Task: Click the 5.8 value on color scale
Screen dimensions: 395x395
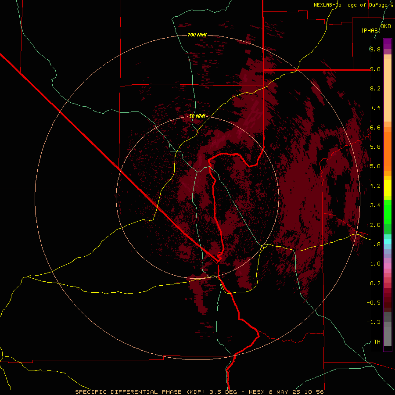Action: [x=375, y=147]
